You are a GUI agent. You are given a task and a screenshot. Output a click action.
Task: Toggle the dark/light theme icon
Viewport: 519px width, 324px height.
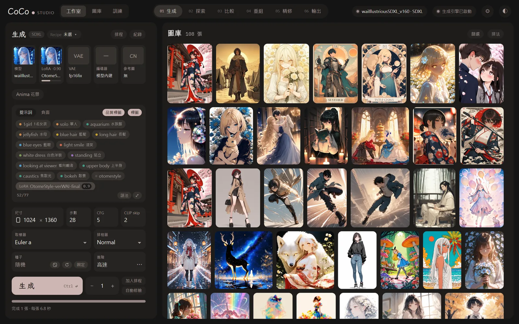tap(505, 11)
